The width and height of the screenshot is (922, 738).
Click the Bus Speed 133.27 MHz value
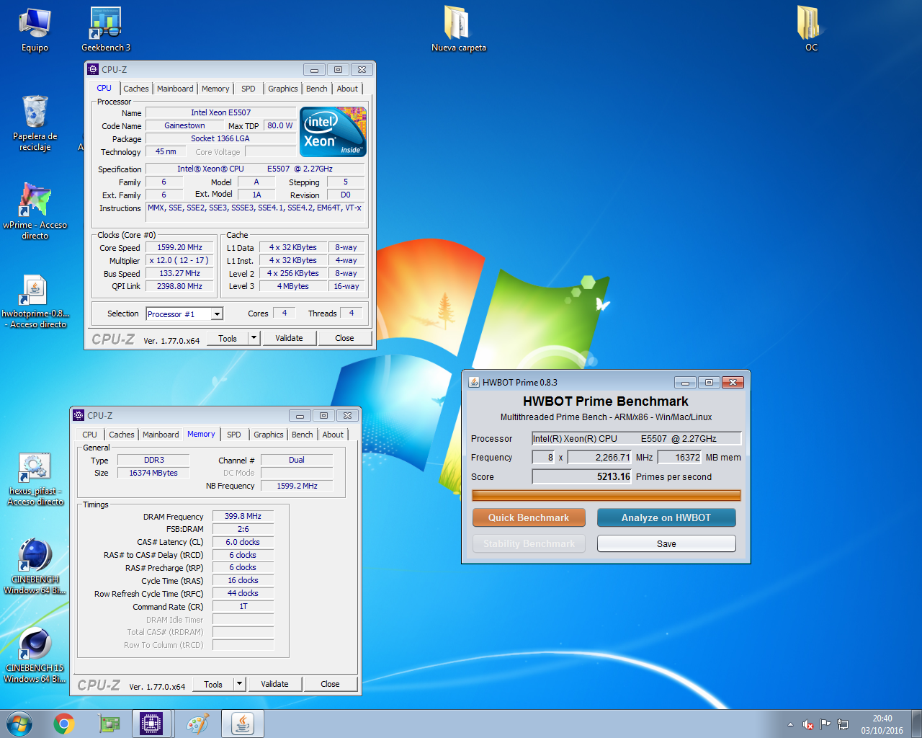tap(180, 273)
